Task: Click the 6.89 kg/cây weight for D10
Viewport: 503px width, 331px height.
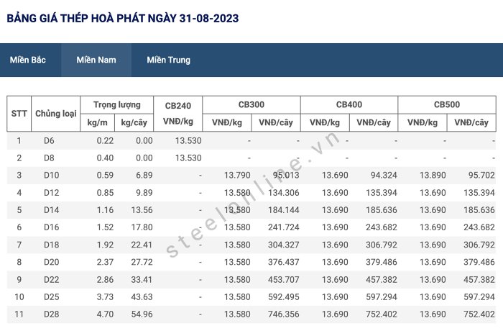Action: pyautogui.click(x=144, y=176)
